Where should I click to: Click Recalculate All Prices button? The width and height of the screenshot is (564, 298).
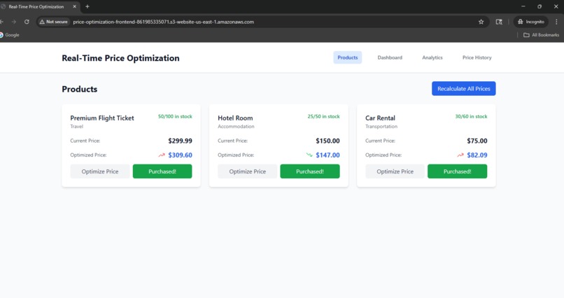(464, 88)
